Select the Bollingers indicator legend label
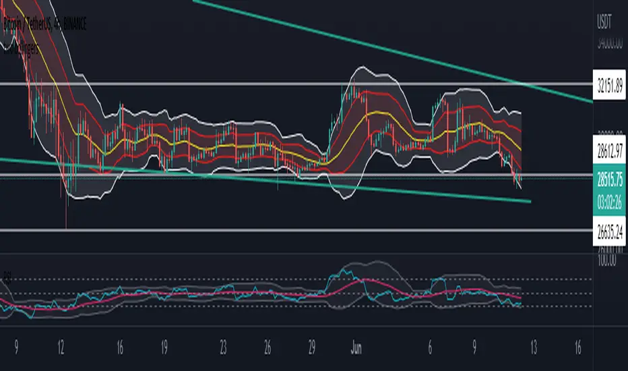This screenshot has height=371, width=628. point(21,49)
